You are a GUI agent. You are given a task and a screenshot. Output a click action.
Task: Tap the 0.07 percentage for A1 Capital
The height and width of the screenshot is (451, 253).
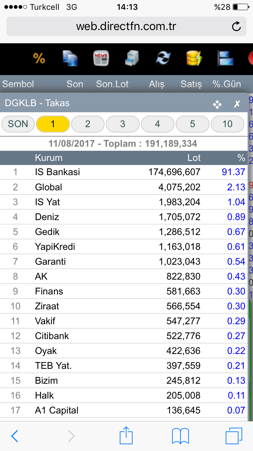click(x=236, y=410)
